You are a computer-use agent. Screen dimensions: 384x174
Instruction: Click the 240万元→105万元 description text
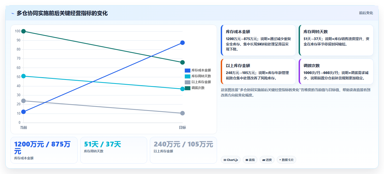click(257, 75)
